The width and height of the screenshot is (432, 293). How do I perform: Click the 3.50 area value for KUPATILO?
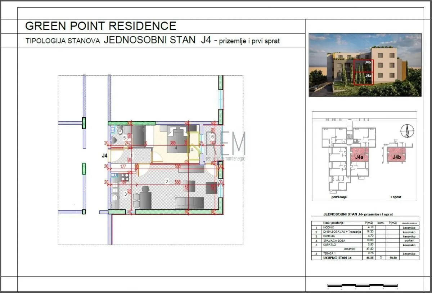[x=370, y=245]
